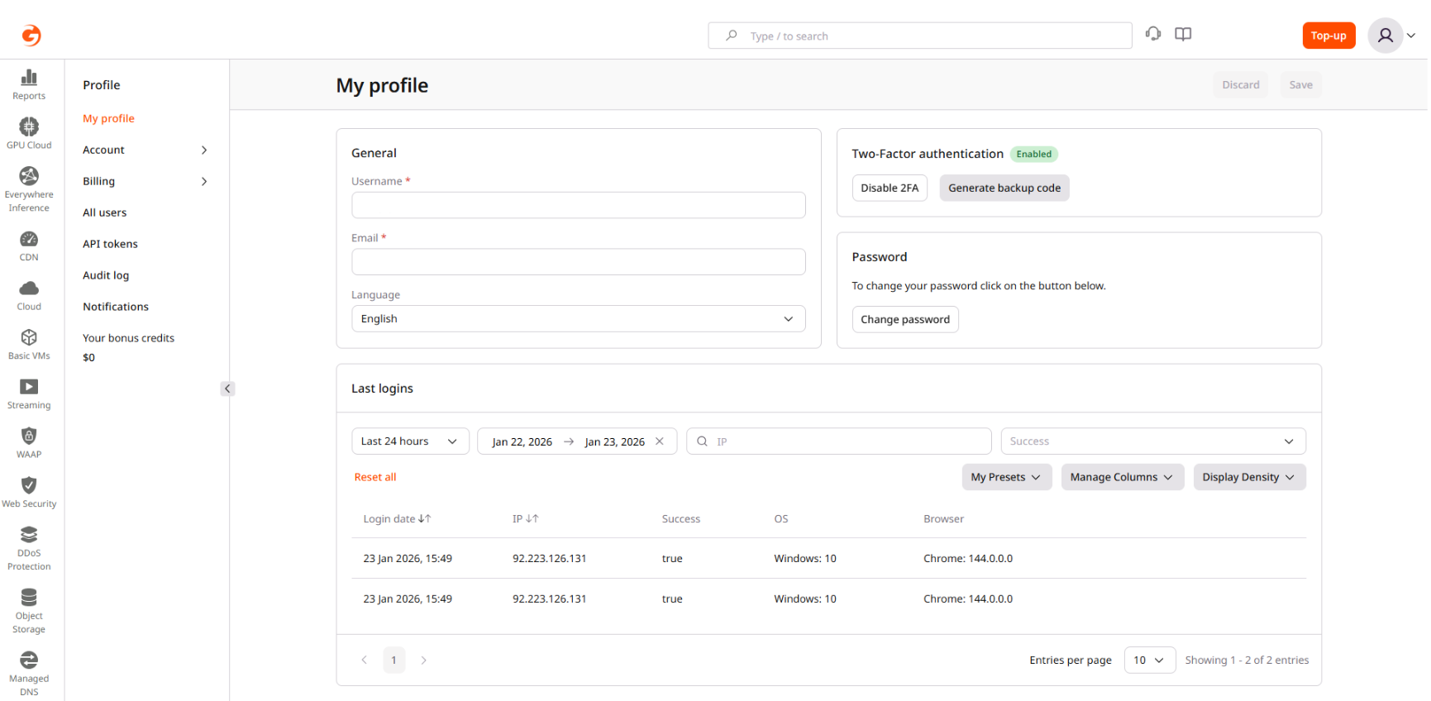Open the user avatar menu
The image size is (1431, 701).
[1391, 36]
